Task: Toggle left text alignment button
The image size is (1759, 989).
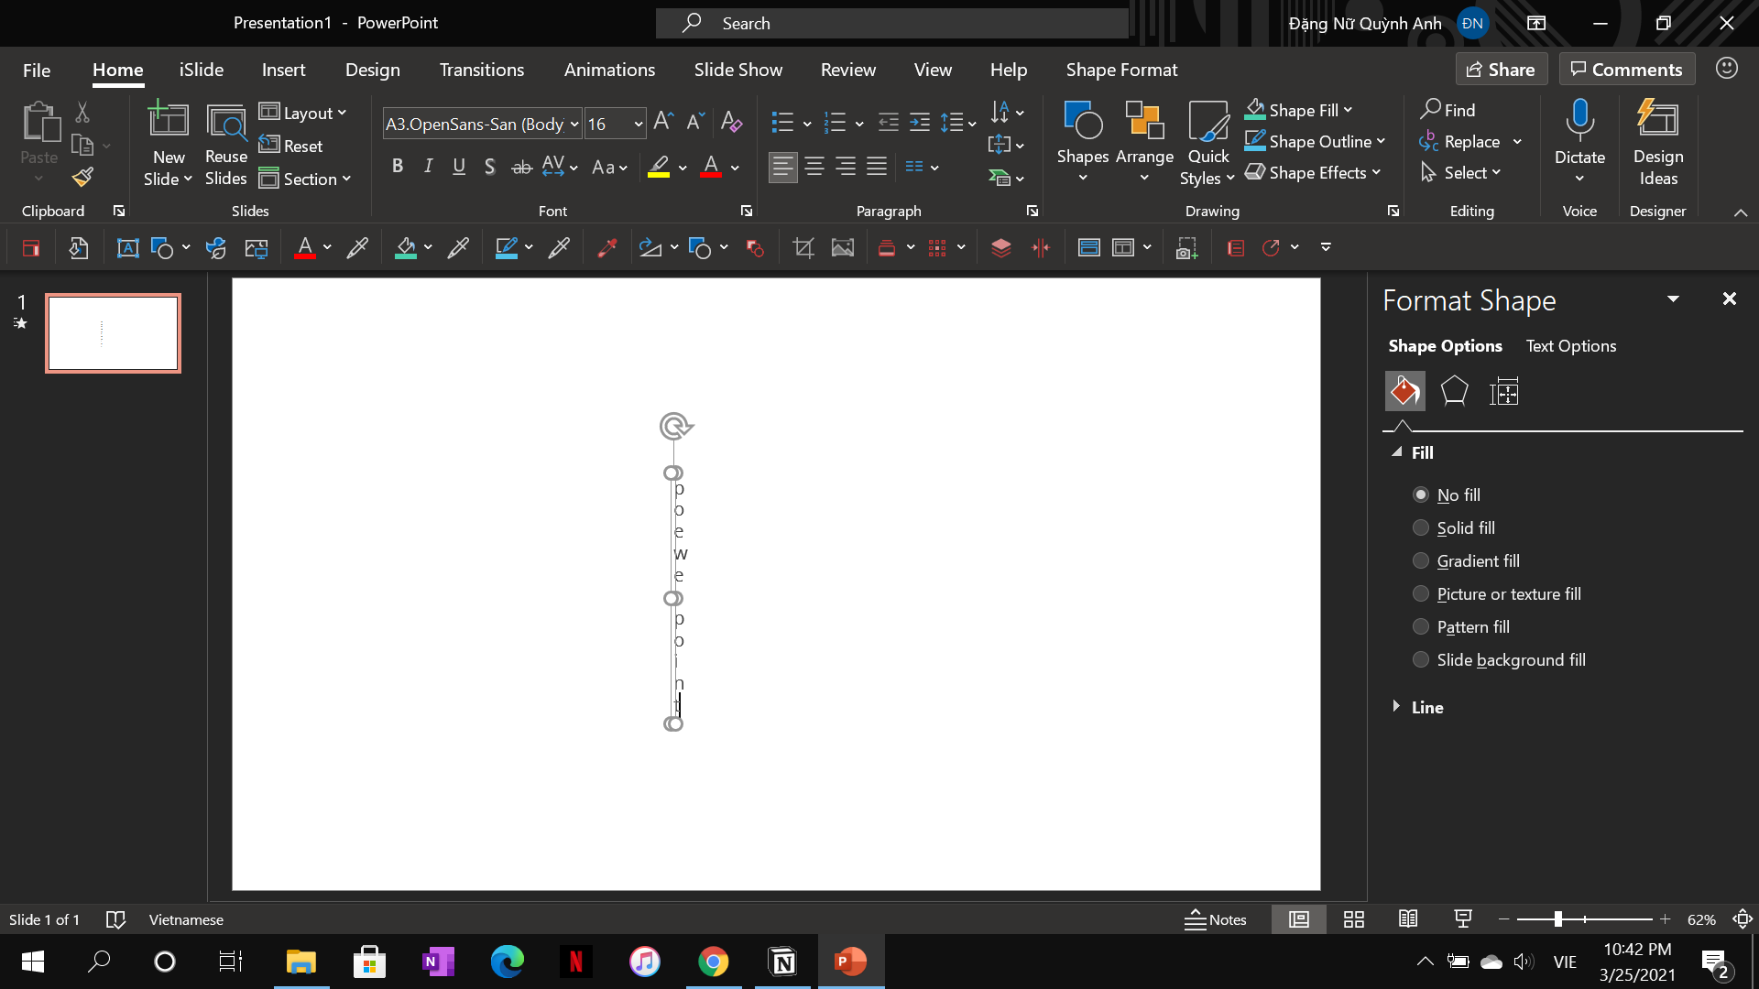Action: click(x=782, y=167)
